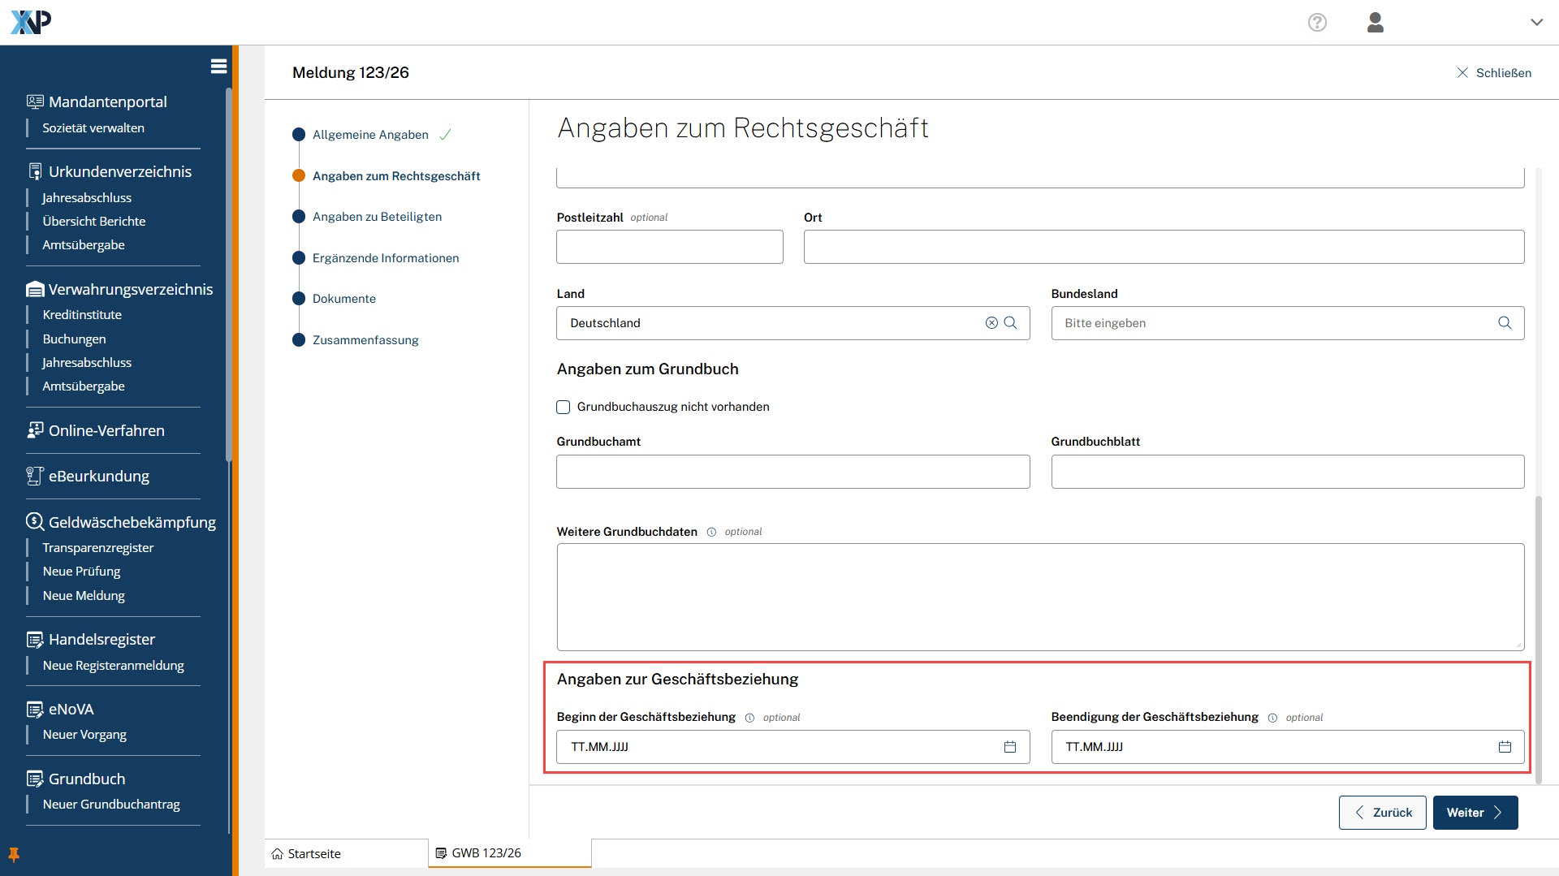Open the Land search lookup
The image size is (1559, 876).
click(x=1011, y=323)
